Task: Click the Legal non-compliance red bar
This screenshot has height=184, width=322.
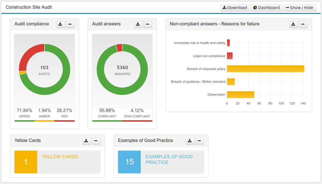Action: pyautogui.click(x=230, y=56)
